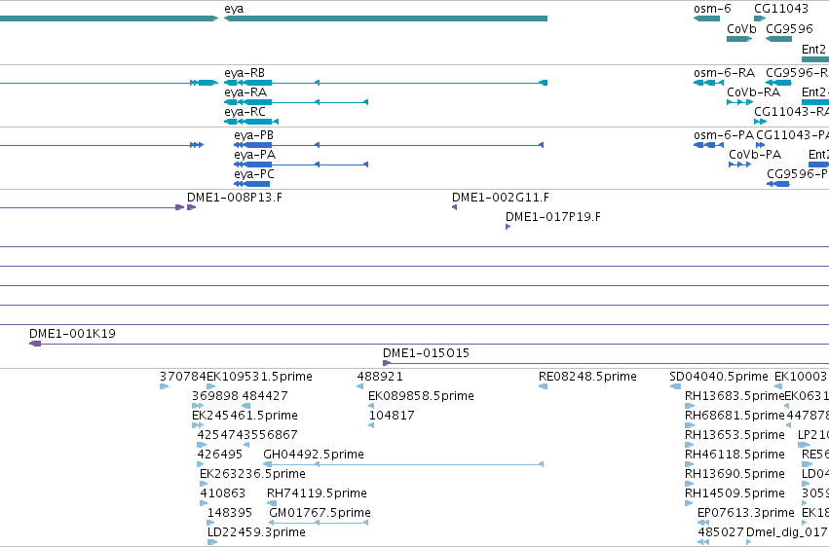Open the eya-RB transcript label
The height and width of the screenshot is (547, 829).
pos(245,72)
